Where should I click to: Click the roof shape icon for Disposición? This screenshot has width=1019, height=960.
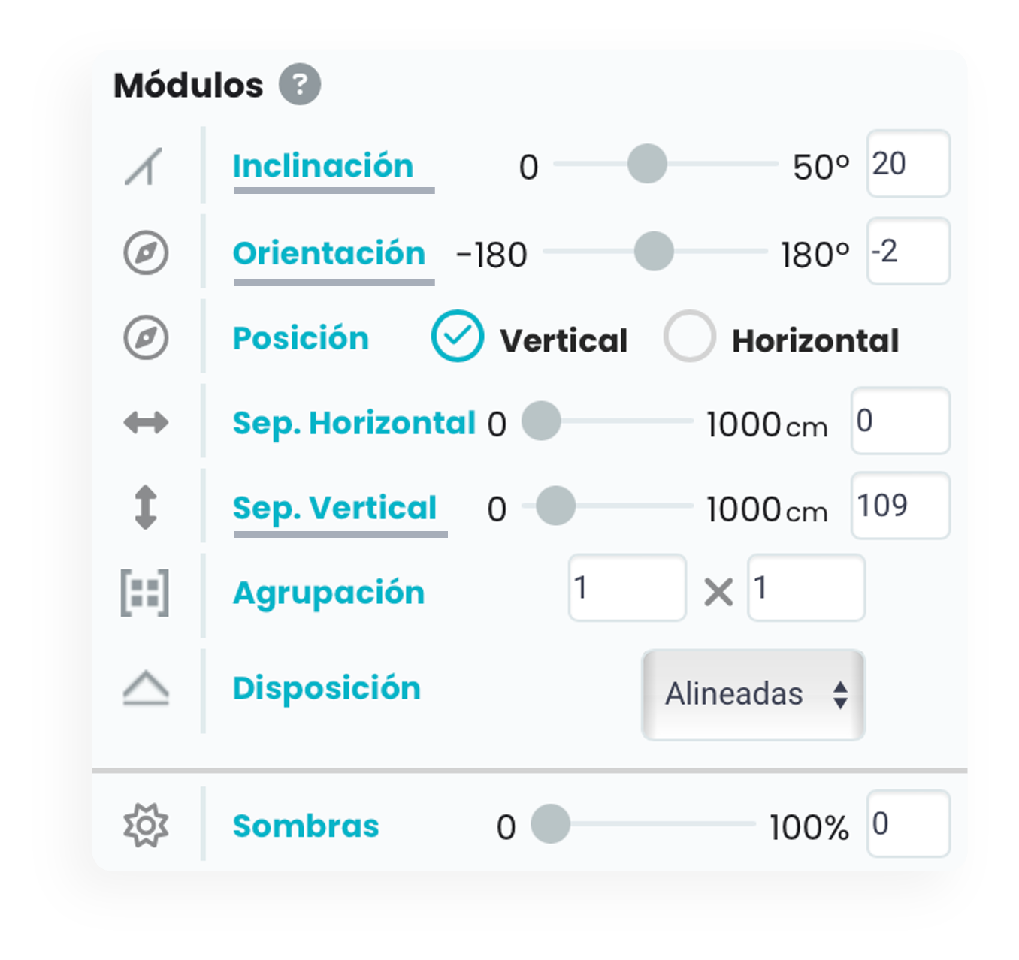pos(146,689)
